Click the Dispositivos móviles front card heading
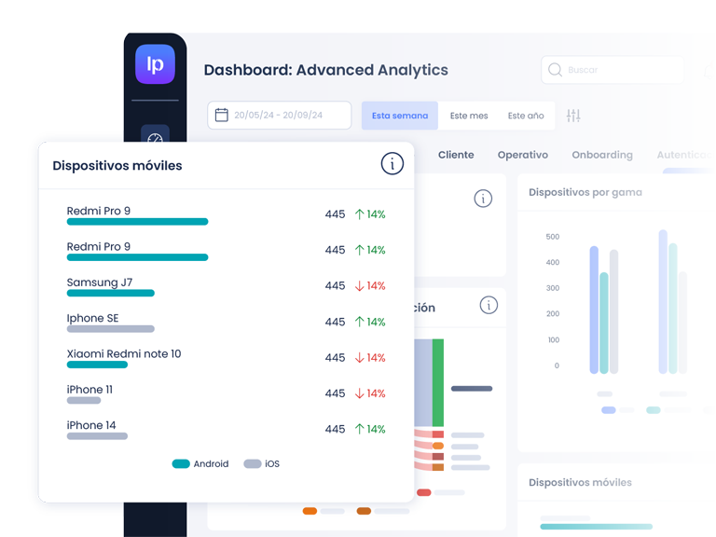The width and height of the screenshot is (716, 537). (117, 166)
